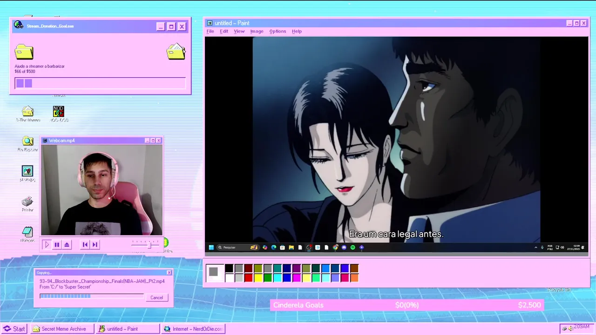Open Microsoft Store in the inner taskbar
This screenshot has width=596, height=335.
(x=282, y=248)
